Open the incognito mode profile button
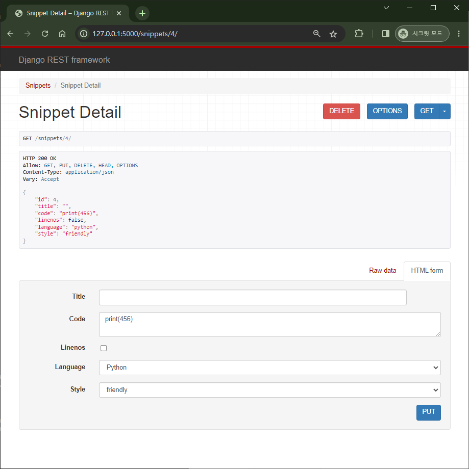Screen dimensions: 469x469 point(422,34)
